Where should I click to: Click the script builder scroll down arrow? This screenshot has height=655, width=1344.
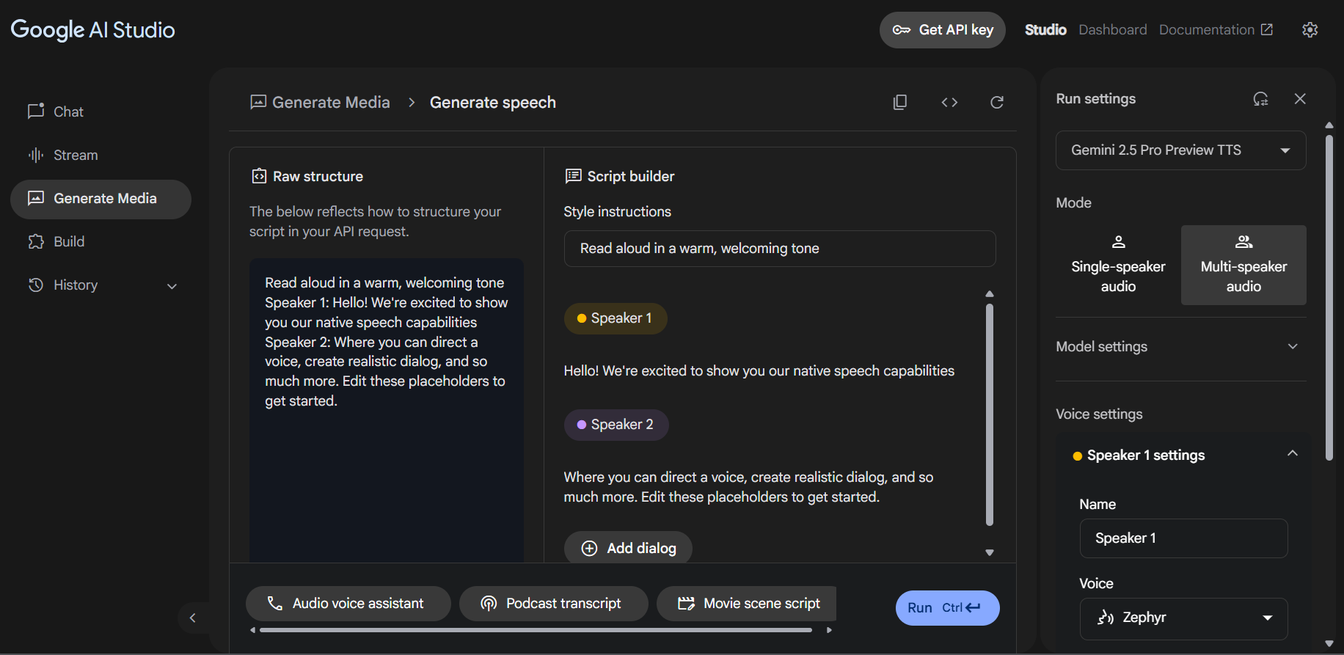pyautogui.click(x=990, y=552)
